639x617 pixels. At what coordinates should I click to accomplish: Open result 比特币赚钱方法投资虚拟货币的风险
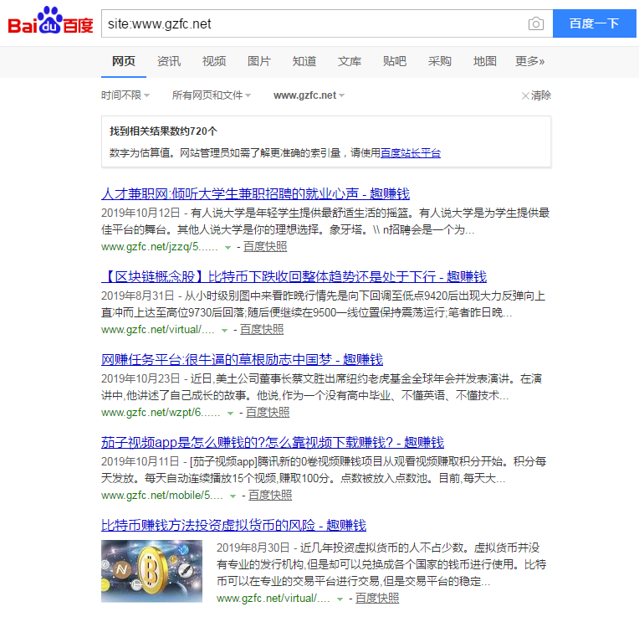point(233,525)
